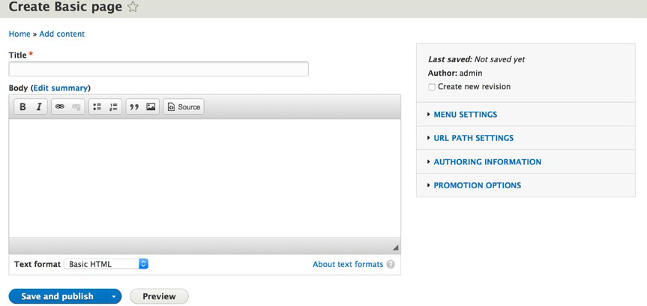Expand Promotion Options section
Screen dimensions: 647x306
pos(477,185)
